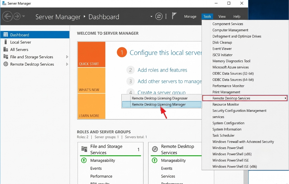Viewport: 289px width, 184px height.
Task: Open ODBC Data Sources (32-bit)
Action: pos(233,74)
